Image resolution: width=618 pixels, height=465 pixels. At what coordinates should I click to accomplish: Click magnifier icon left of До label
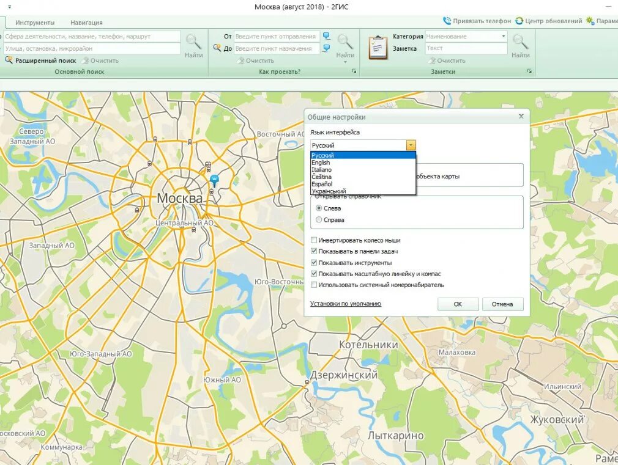[x=217, y=48]
